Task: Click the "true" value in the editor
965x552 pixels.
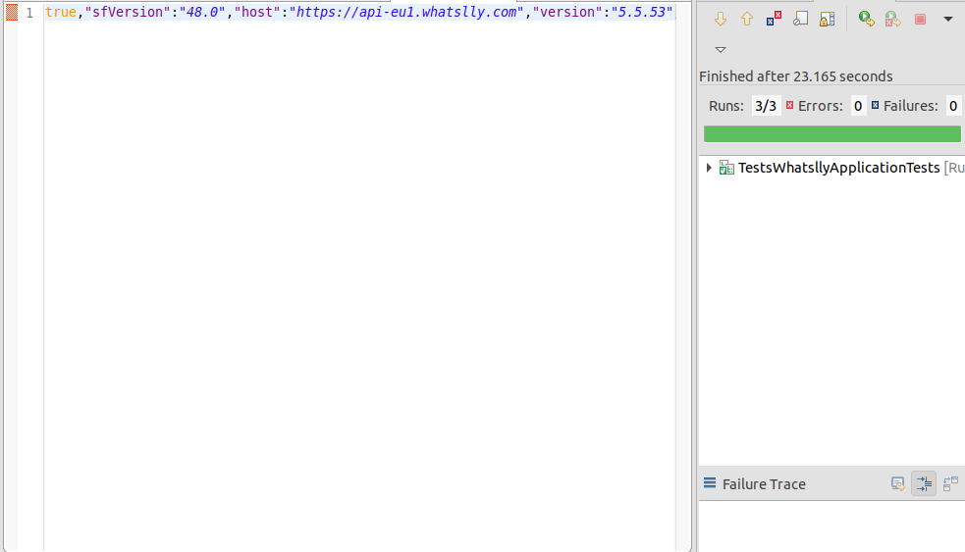Action: coord(61,12)
